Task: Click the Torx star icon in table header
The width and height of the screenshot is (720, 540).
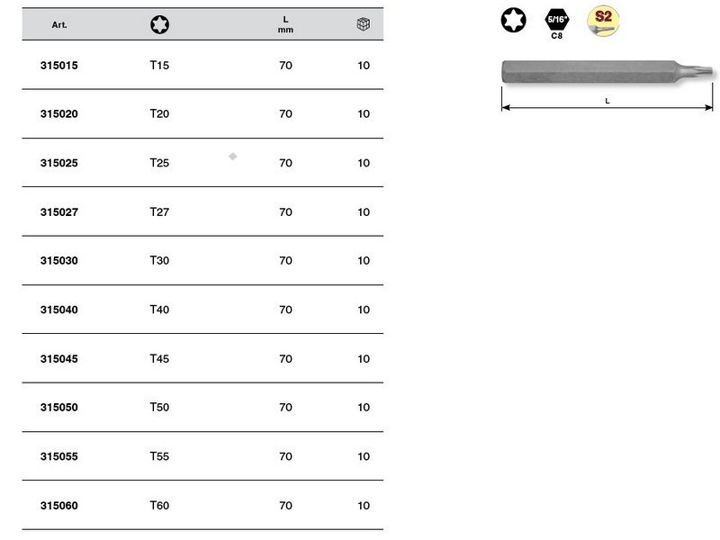Action: point(159,24)
